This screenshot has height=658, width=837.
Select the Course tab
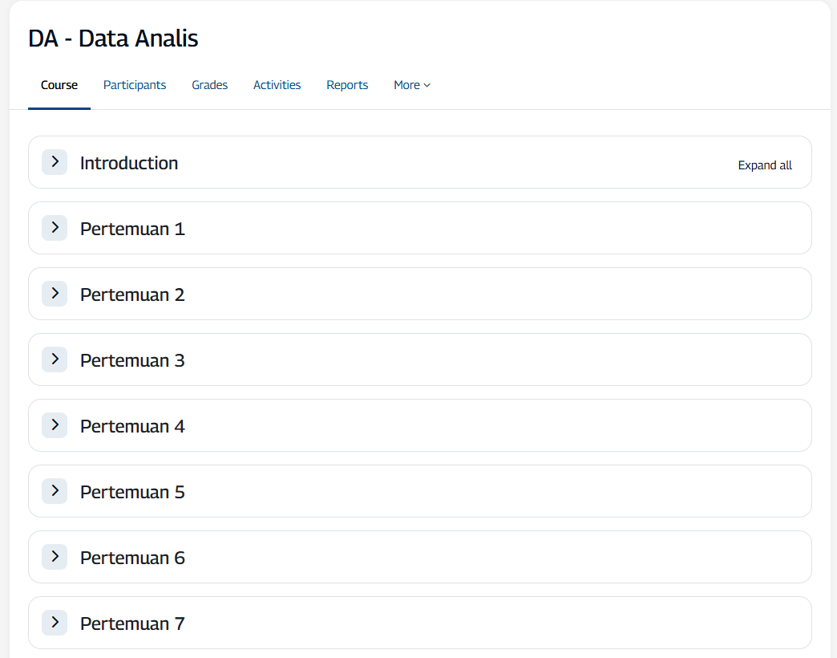59,85
